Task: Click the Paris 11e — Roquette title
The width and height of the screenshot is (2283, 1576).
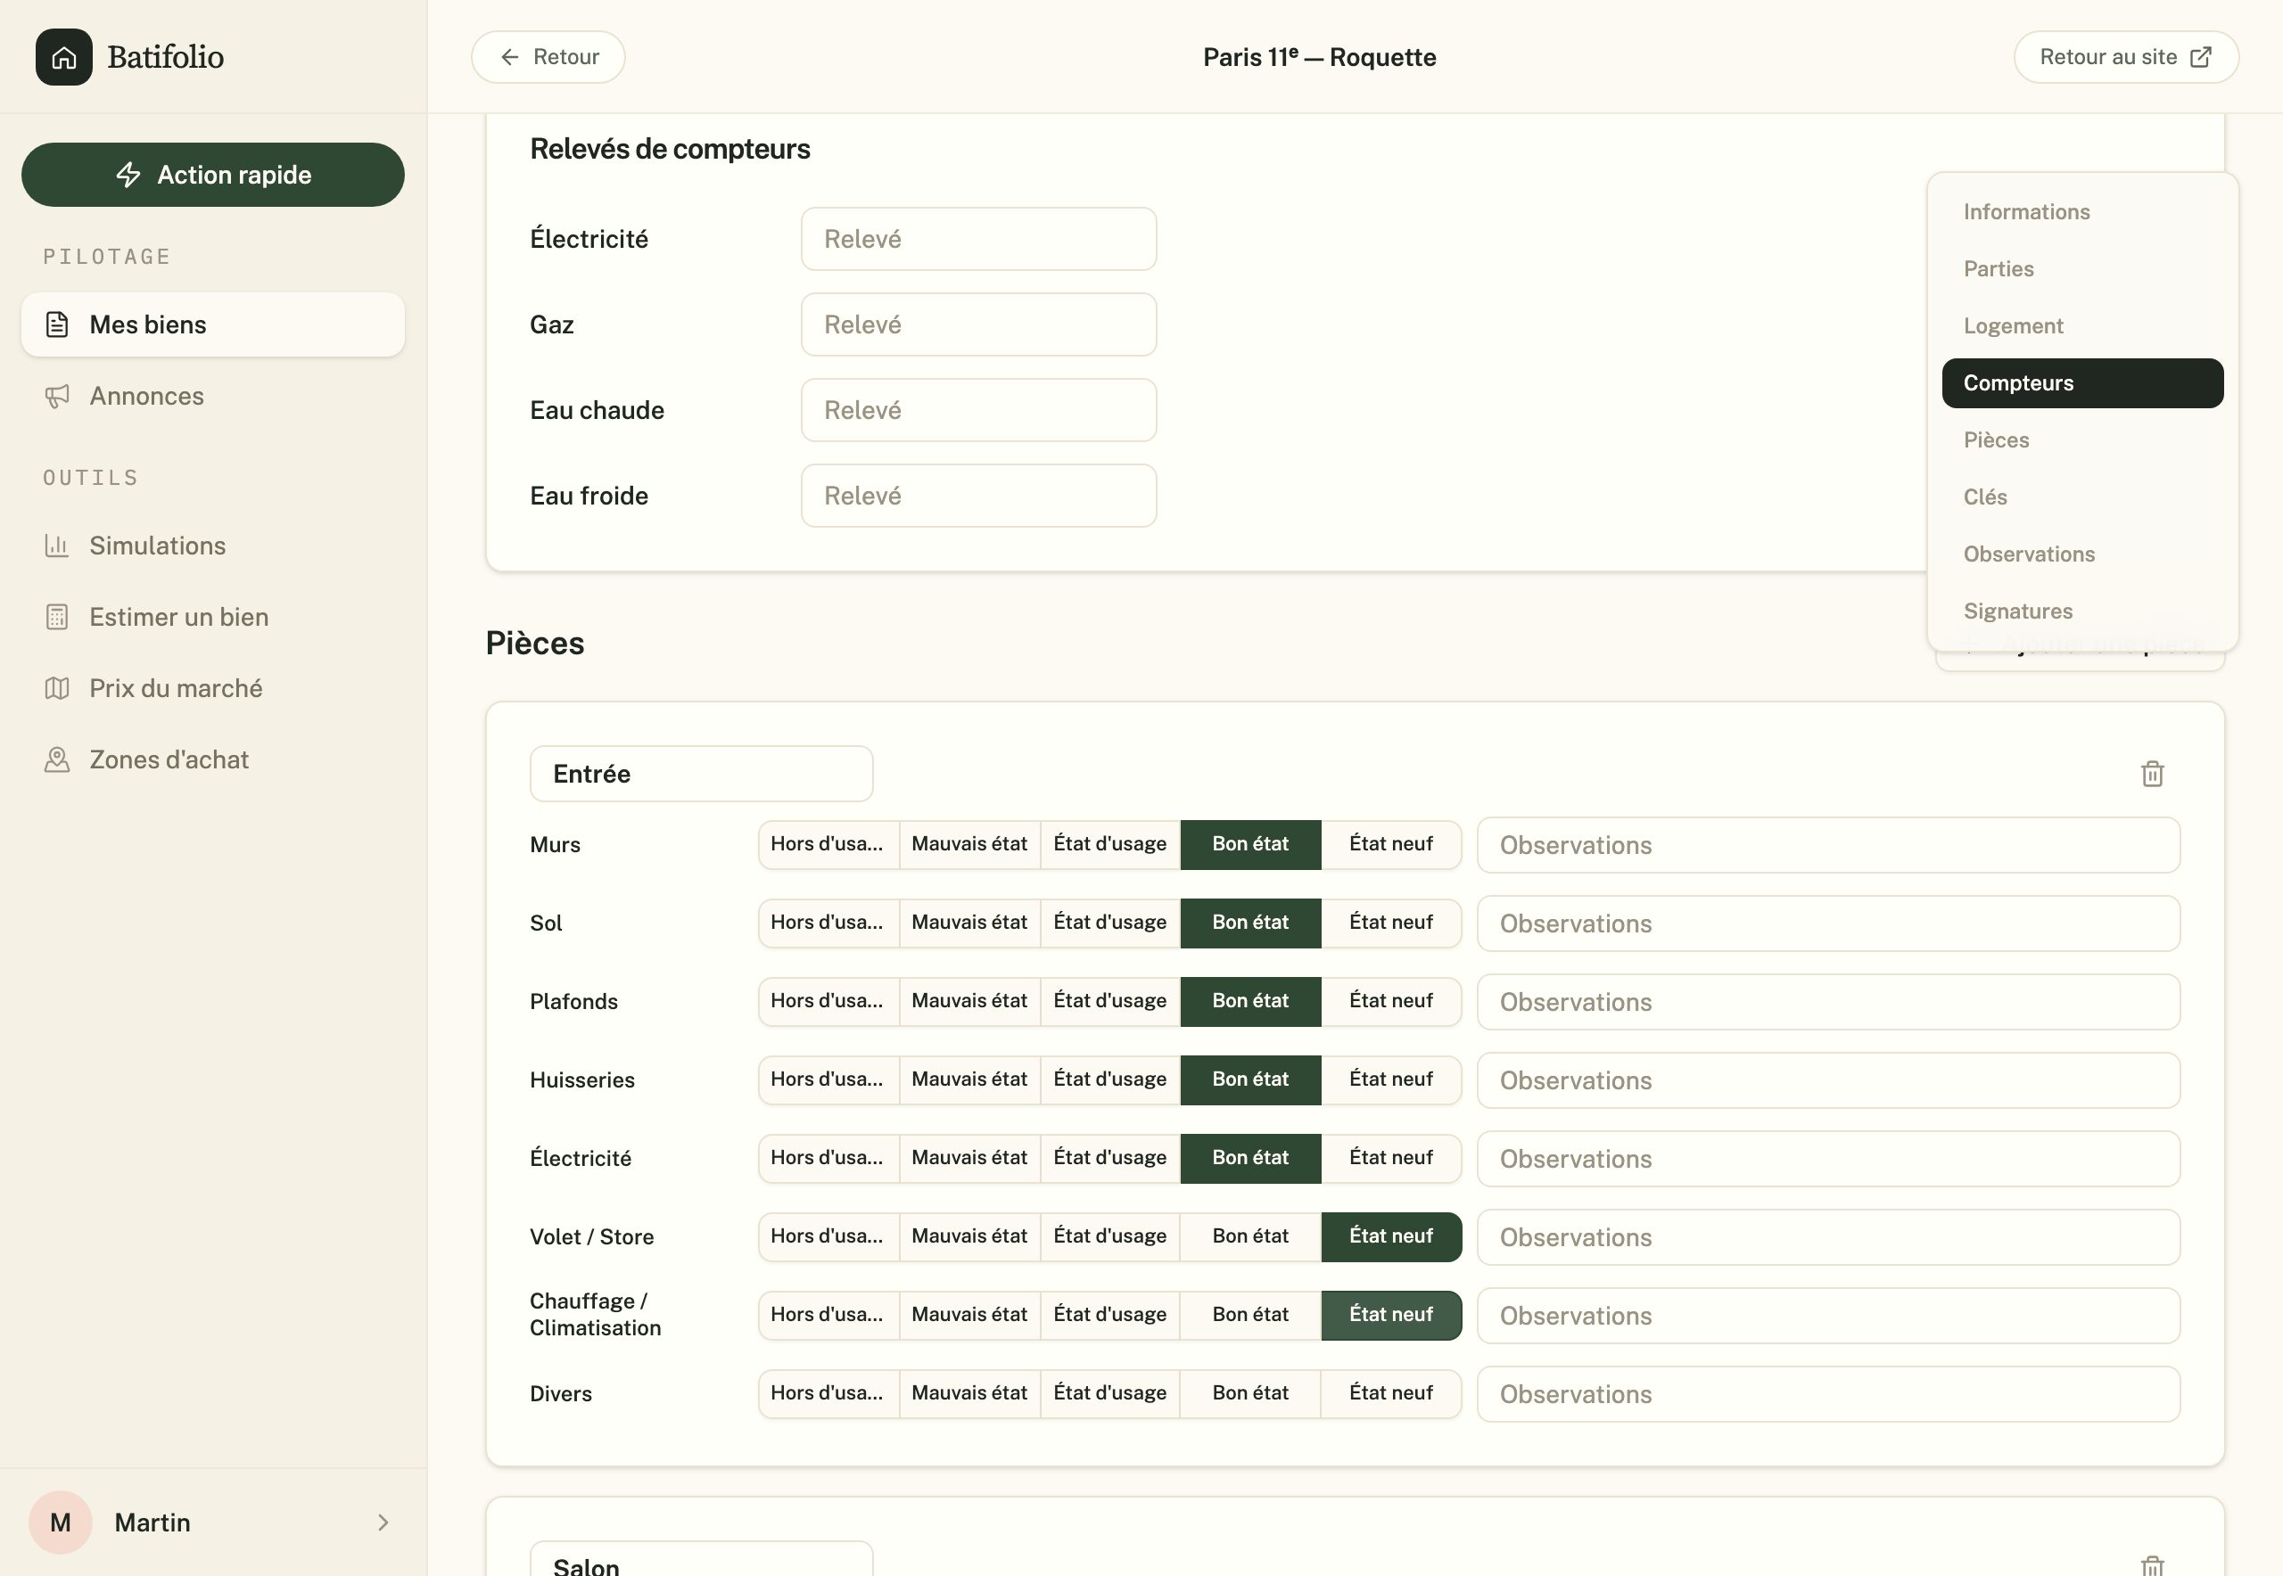Action: click(1320, 57)
